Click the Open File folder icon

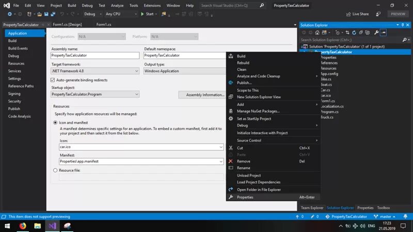pos(39,14)
